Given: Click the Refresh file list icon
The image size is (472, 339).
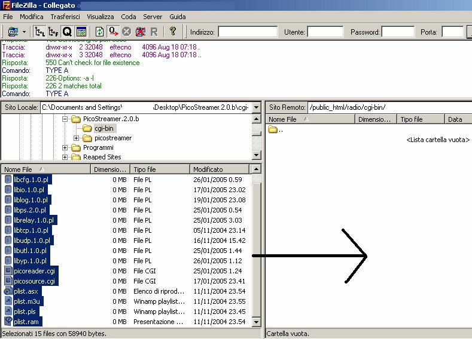Looking at the screenshot, I should [x=100, y=32].
